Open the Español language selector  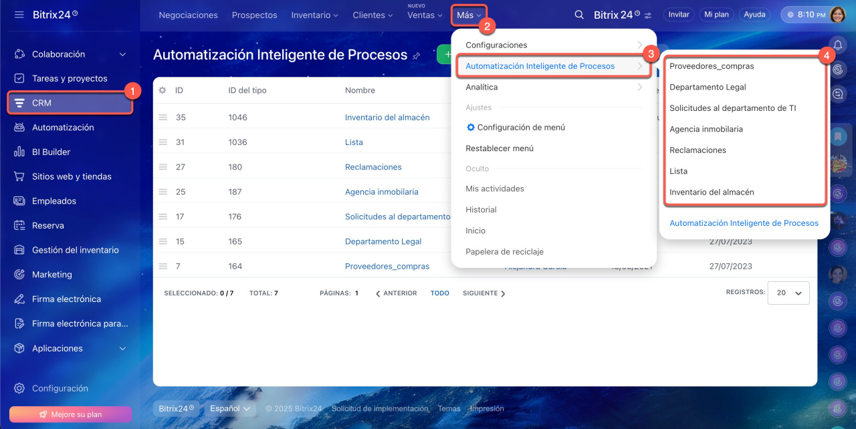pyautogui.click(x=230, y=408)
